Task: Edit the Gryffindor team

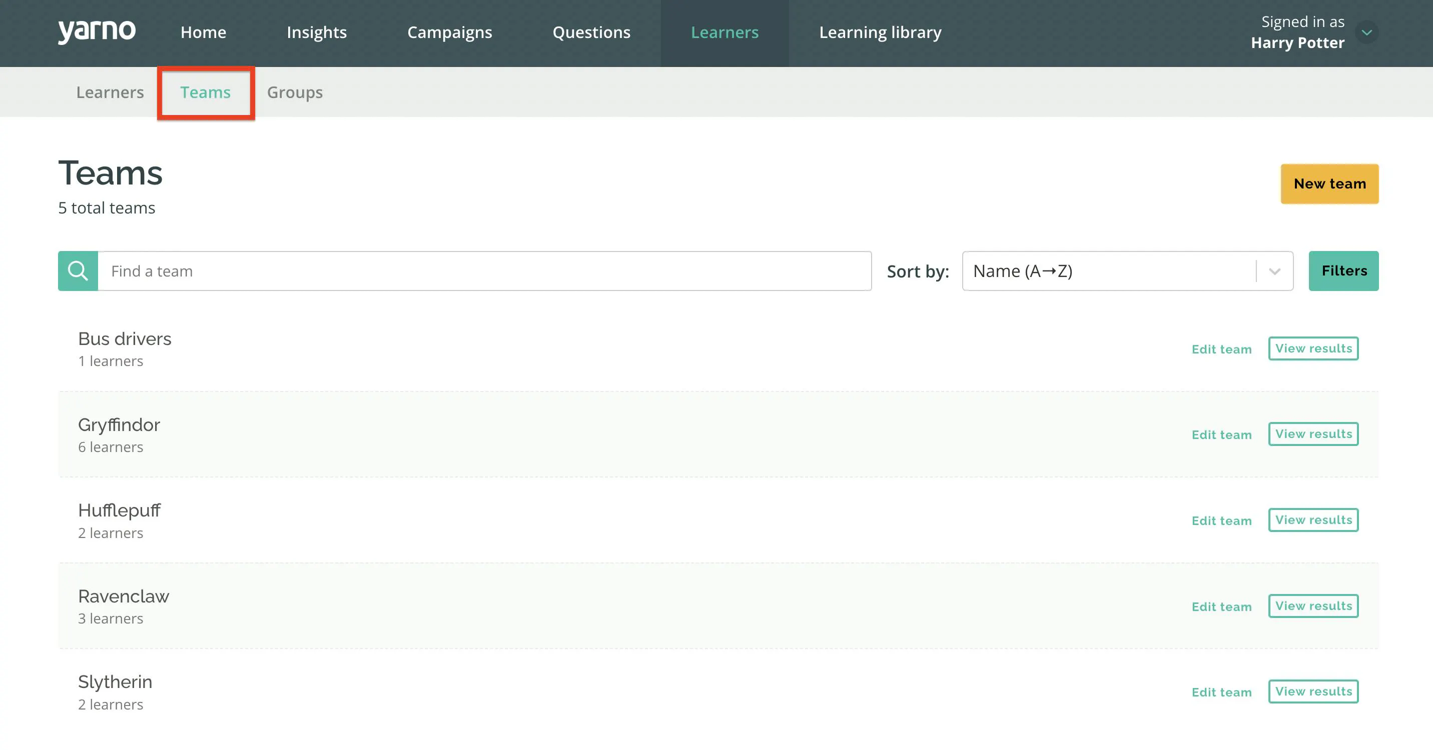Action: (1222, 435)
